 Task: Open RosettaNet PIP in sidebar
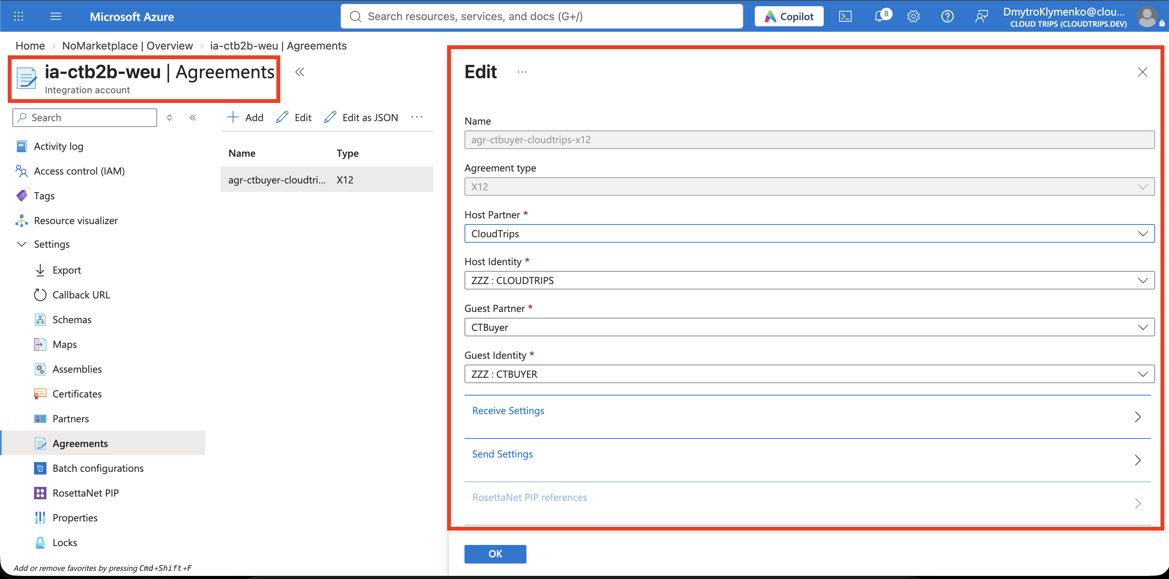pos(85,493)
